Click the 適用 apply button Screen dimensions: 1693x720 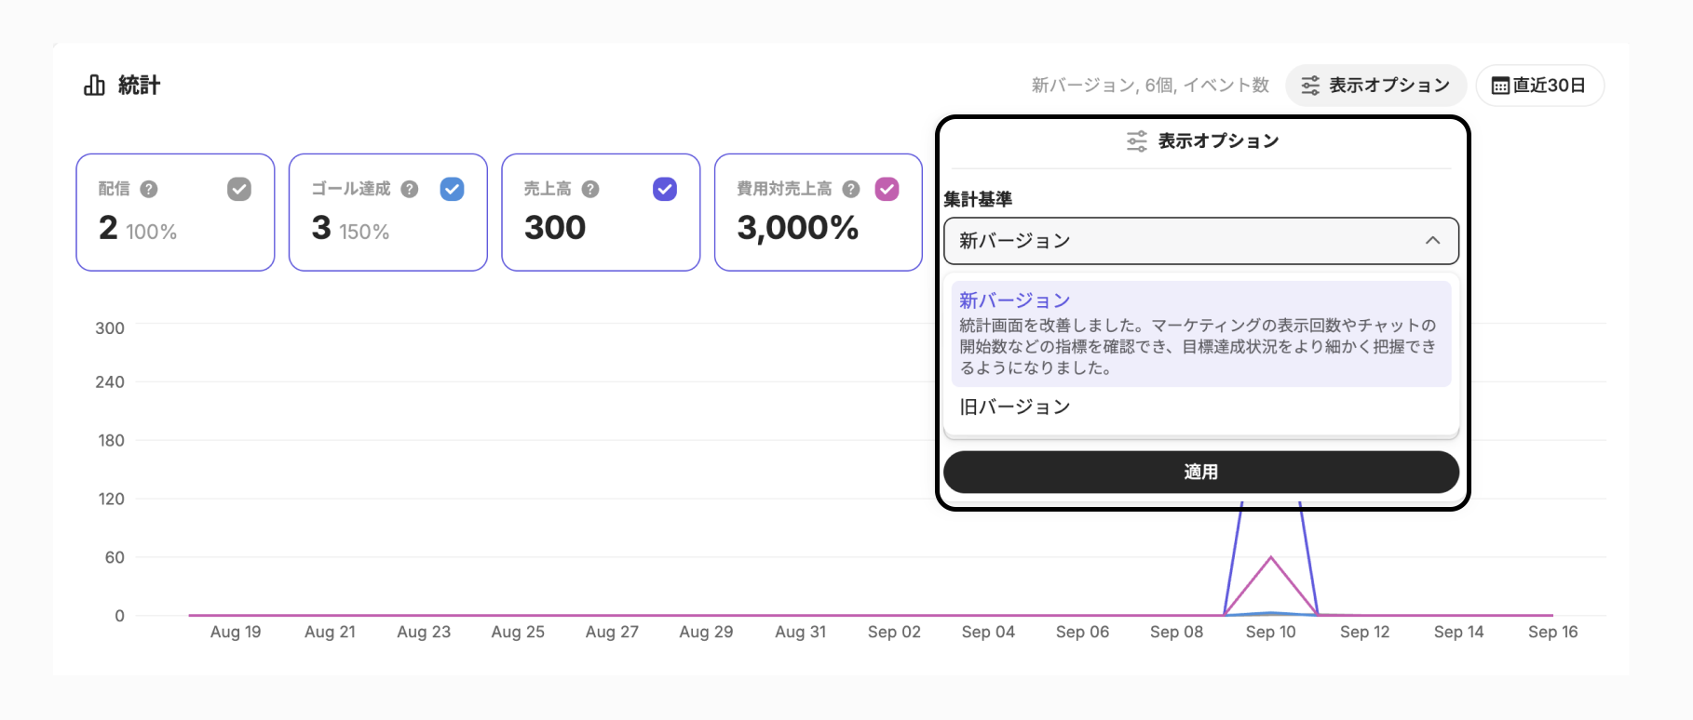[1201, 472]
